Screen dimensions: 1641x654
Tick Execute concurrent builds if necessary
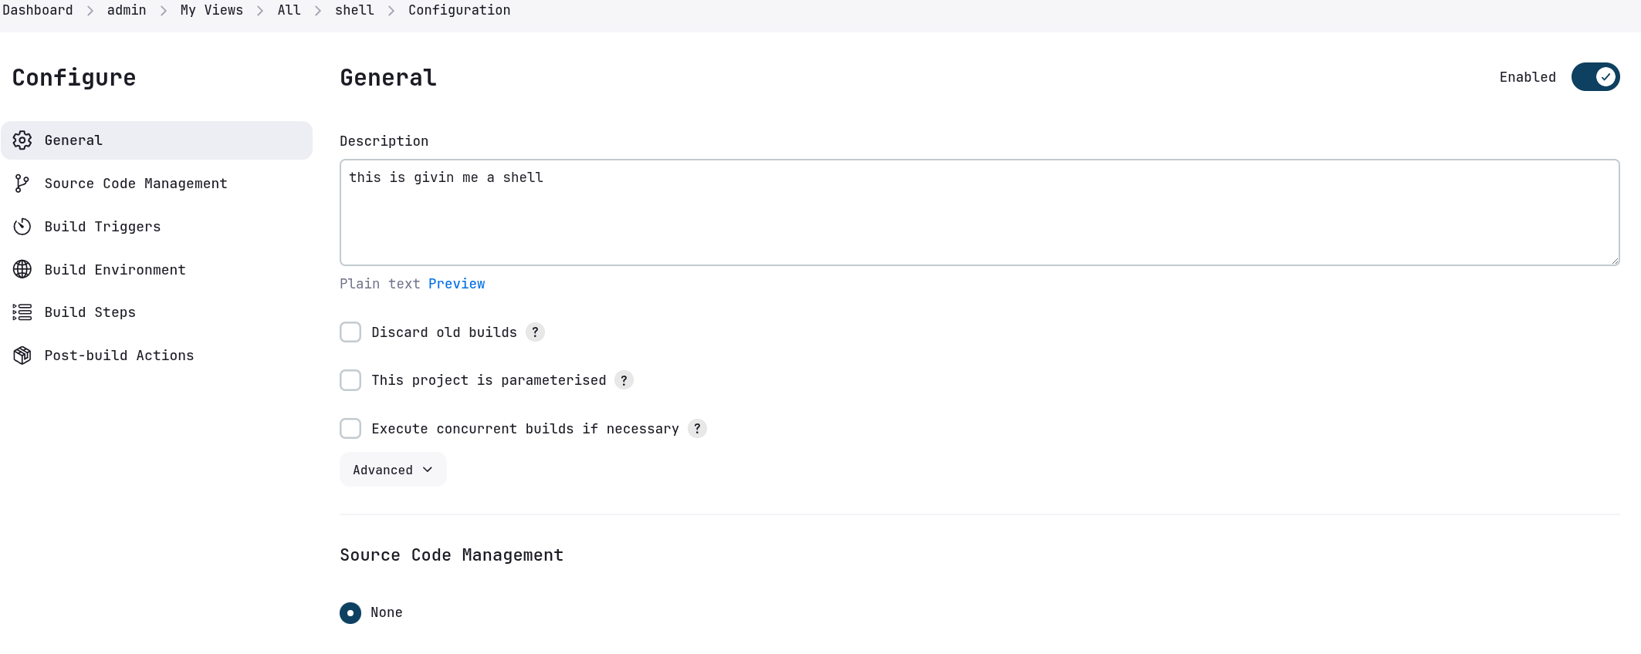pyautogui.click(x=350, y=429)
